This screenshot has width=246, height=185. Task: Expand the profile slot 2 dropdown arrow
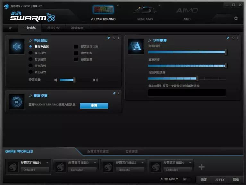pyautogui.click(x=95, y=163)
